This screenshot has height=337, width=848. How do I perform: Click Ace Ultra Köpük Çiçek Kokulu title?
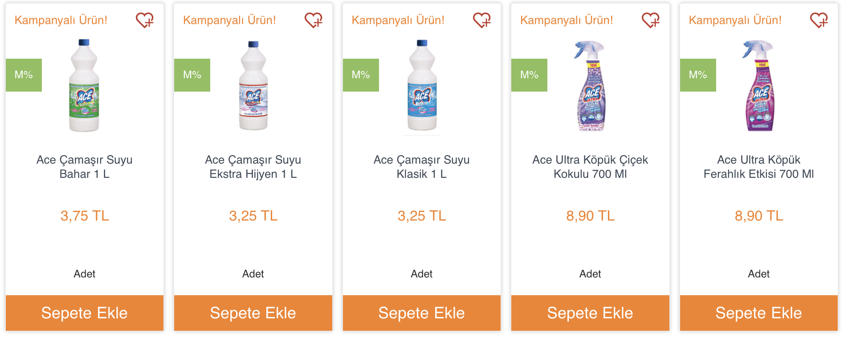[x=590, y=167]
